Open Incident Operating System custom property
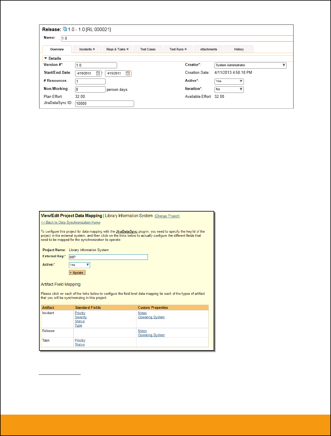The width and height of the screenshot is (331, 436). [151, 317]
